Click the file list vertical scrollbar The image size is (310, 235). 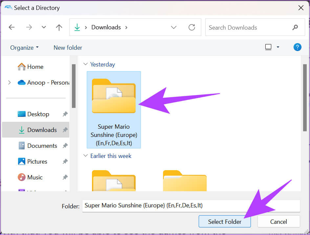click(305, 97)
